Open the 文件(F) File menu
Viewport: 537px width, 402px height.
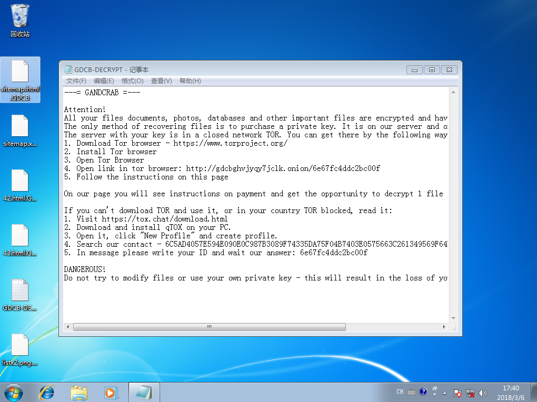76,81
